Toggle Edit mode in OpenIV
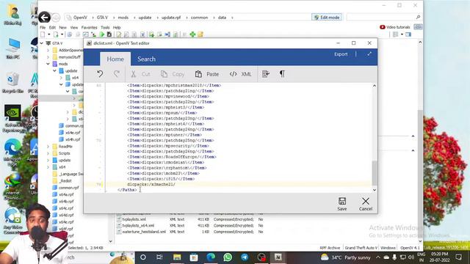 click(326, 18)
